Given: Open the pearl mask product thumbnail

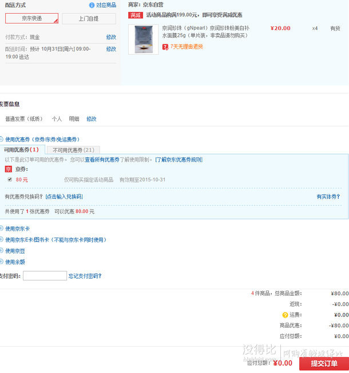Looking at the screenshot, I should [144, 39].
